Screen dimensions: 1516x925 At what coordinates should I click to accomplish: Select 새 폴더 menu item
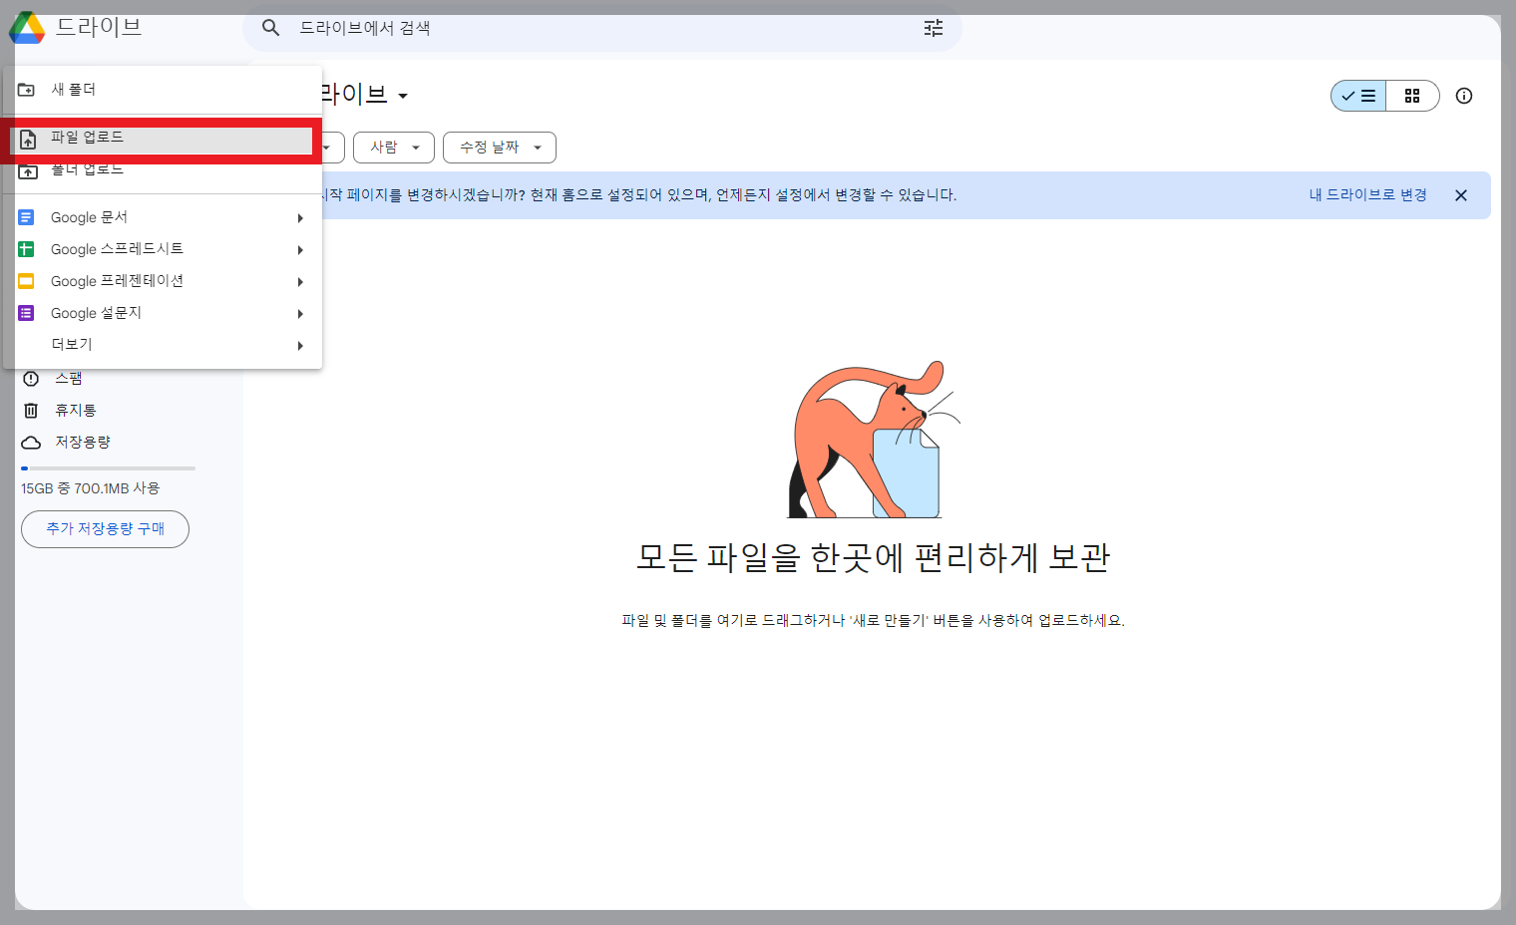coord(163,90)
